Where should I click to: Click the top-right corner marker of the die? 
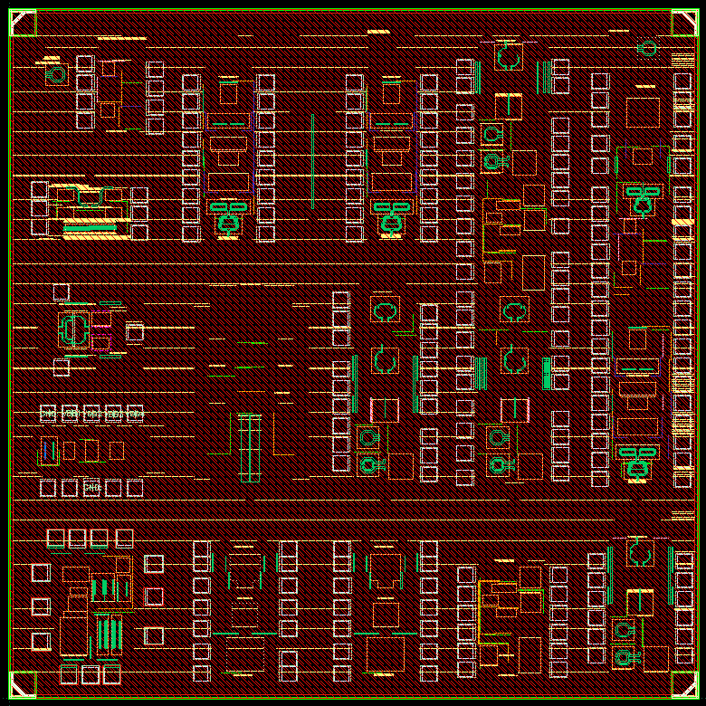point(683,23)
